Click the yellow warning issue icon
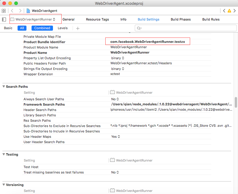The height and width of the screenshot is (194, 238). point(229,11)
